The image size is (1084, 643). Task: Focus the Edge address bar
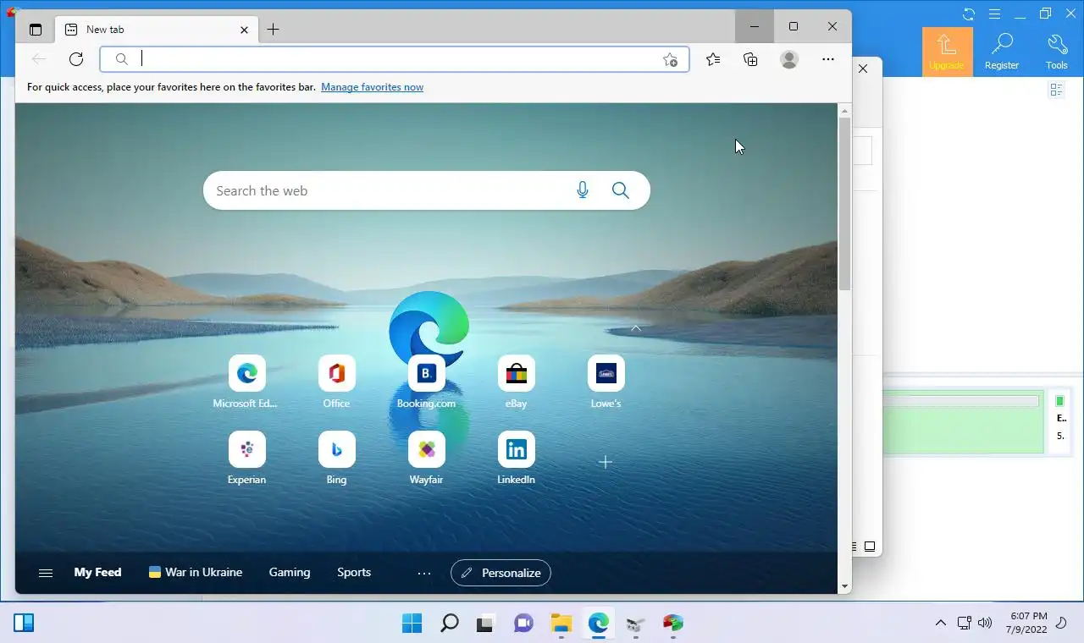(395, 59)
